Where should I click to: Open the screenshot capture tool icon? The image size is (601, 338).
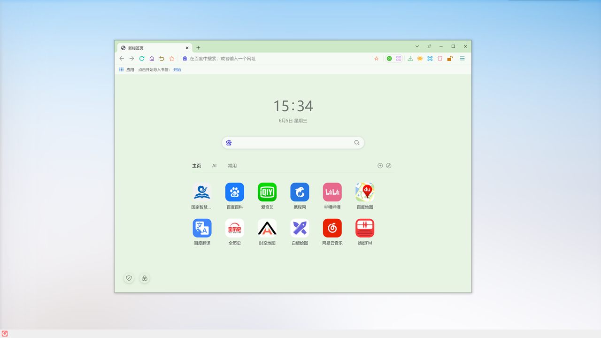(430, 58)
